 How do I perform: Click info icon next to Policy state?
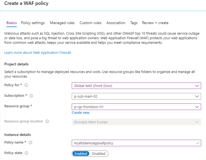tap(26, 153)
